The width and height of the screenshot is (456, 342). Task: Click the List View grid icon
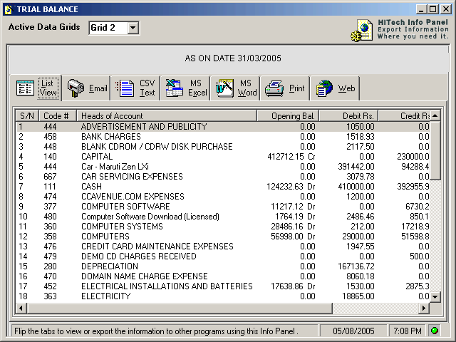point(26,88)
